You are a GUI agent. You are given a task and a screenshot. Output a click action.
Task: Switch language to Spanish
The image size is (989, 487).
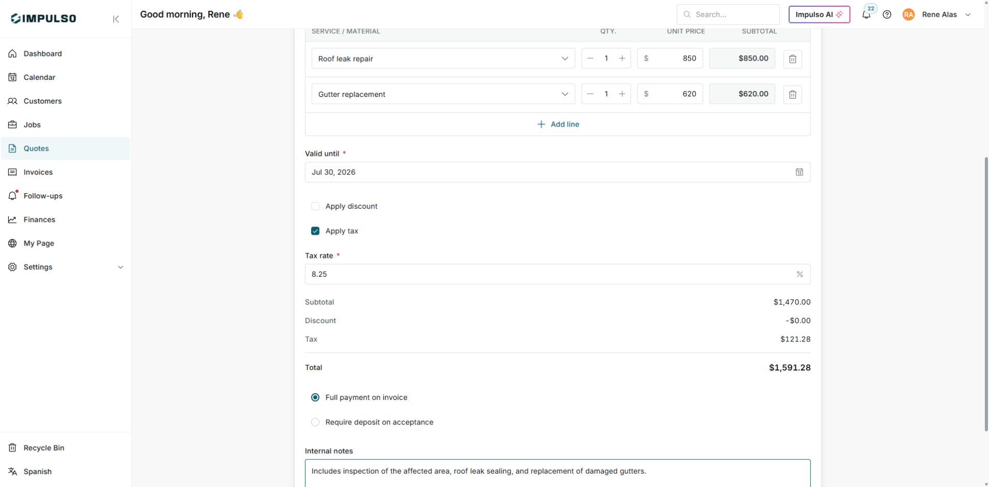click(65, 471)
